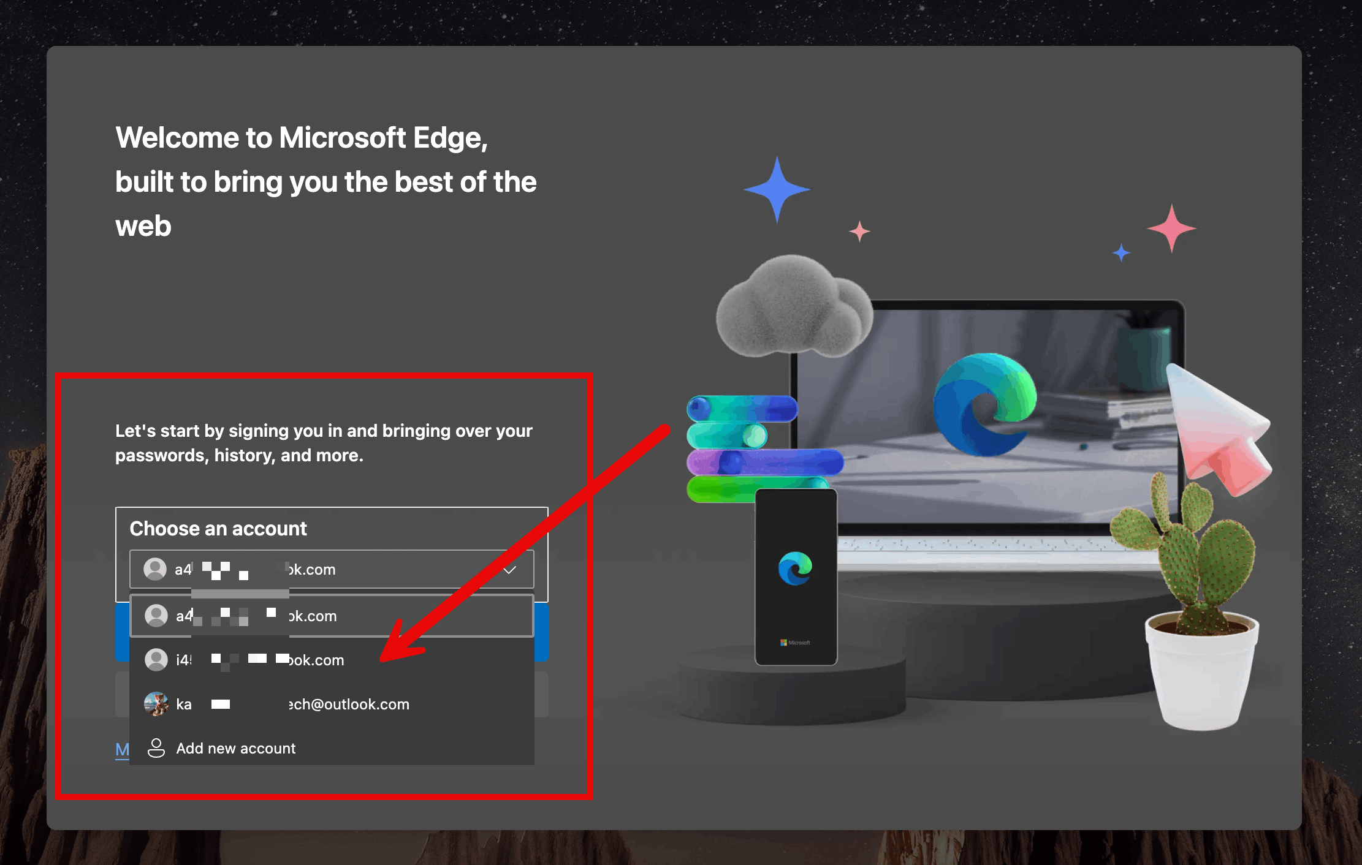The image size is (1362, 865).
Task: Click the partially hidden blue M link
Action: point(122,749)
